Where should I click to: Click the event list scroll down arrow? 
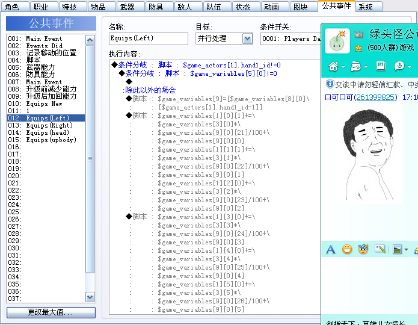pos(90,297)
